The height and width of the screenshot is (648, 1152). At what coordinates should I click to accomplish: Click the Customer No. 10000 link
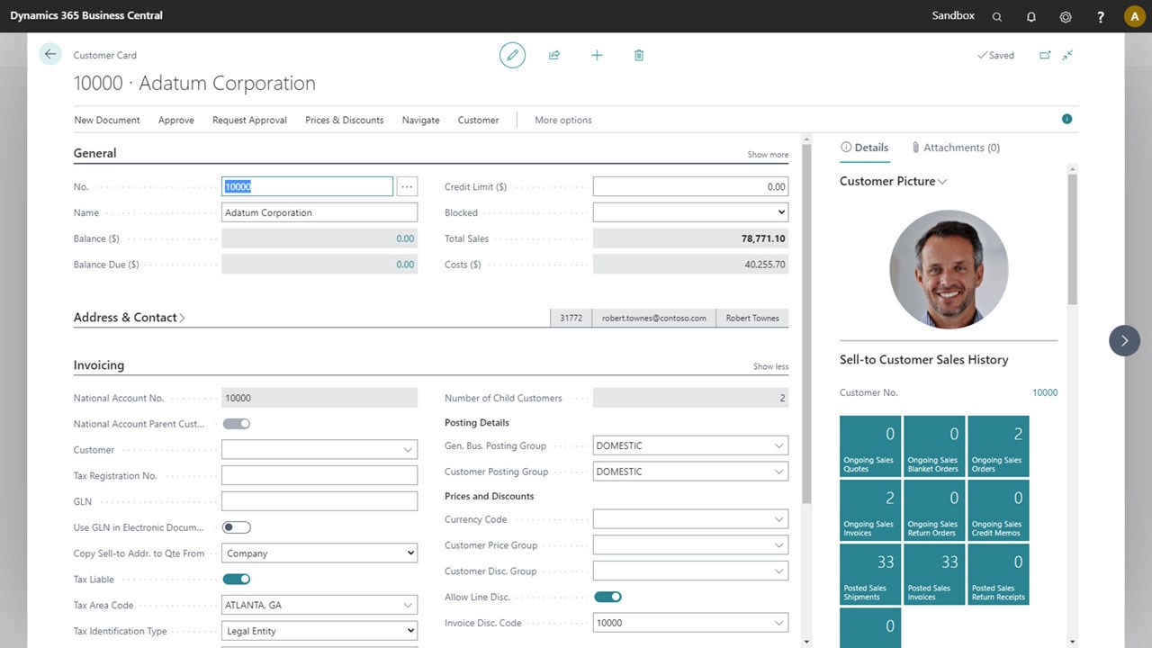coord(1045,392)
